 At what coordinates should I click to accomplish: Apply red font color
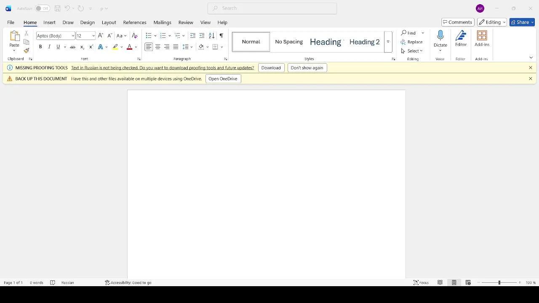click(130, 47)
